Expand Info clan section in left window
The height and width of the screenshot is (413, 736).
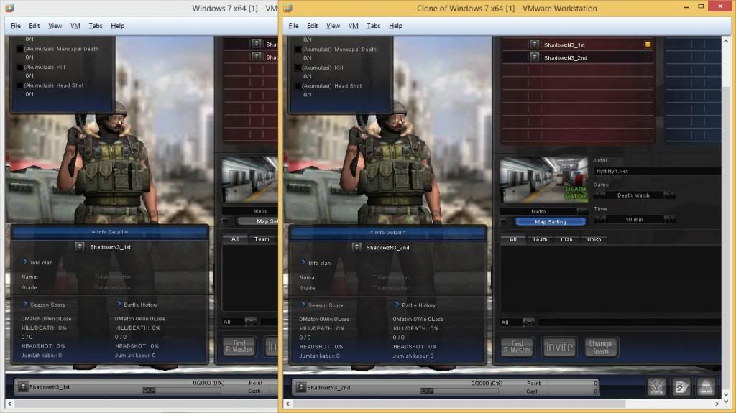point(25,262)
